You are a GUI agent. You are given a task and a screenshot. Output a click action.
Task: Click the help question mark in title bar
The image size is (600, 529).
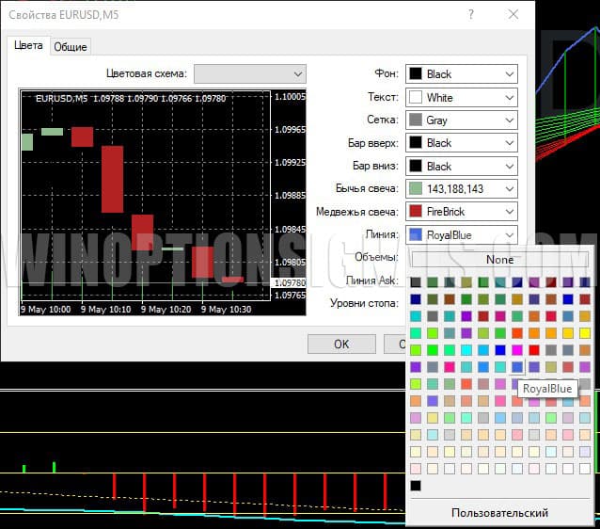coord(469,14)
